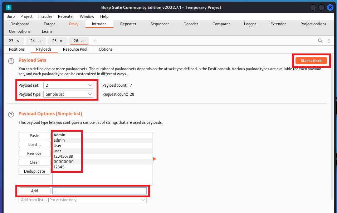Screen dimensions: 337x213
Task: Switch to the Proxy tab
Action: 74,24
